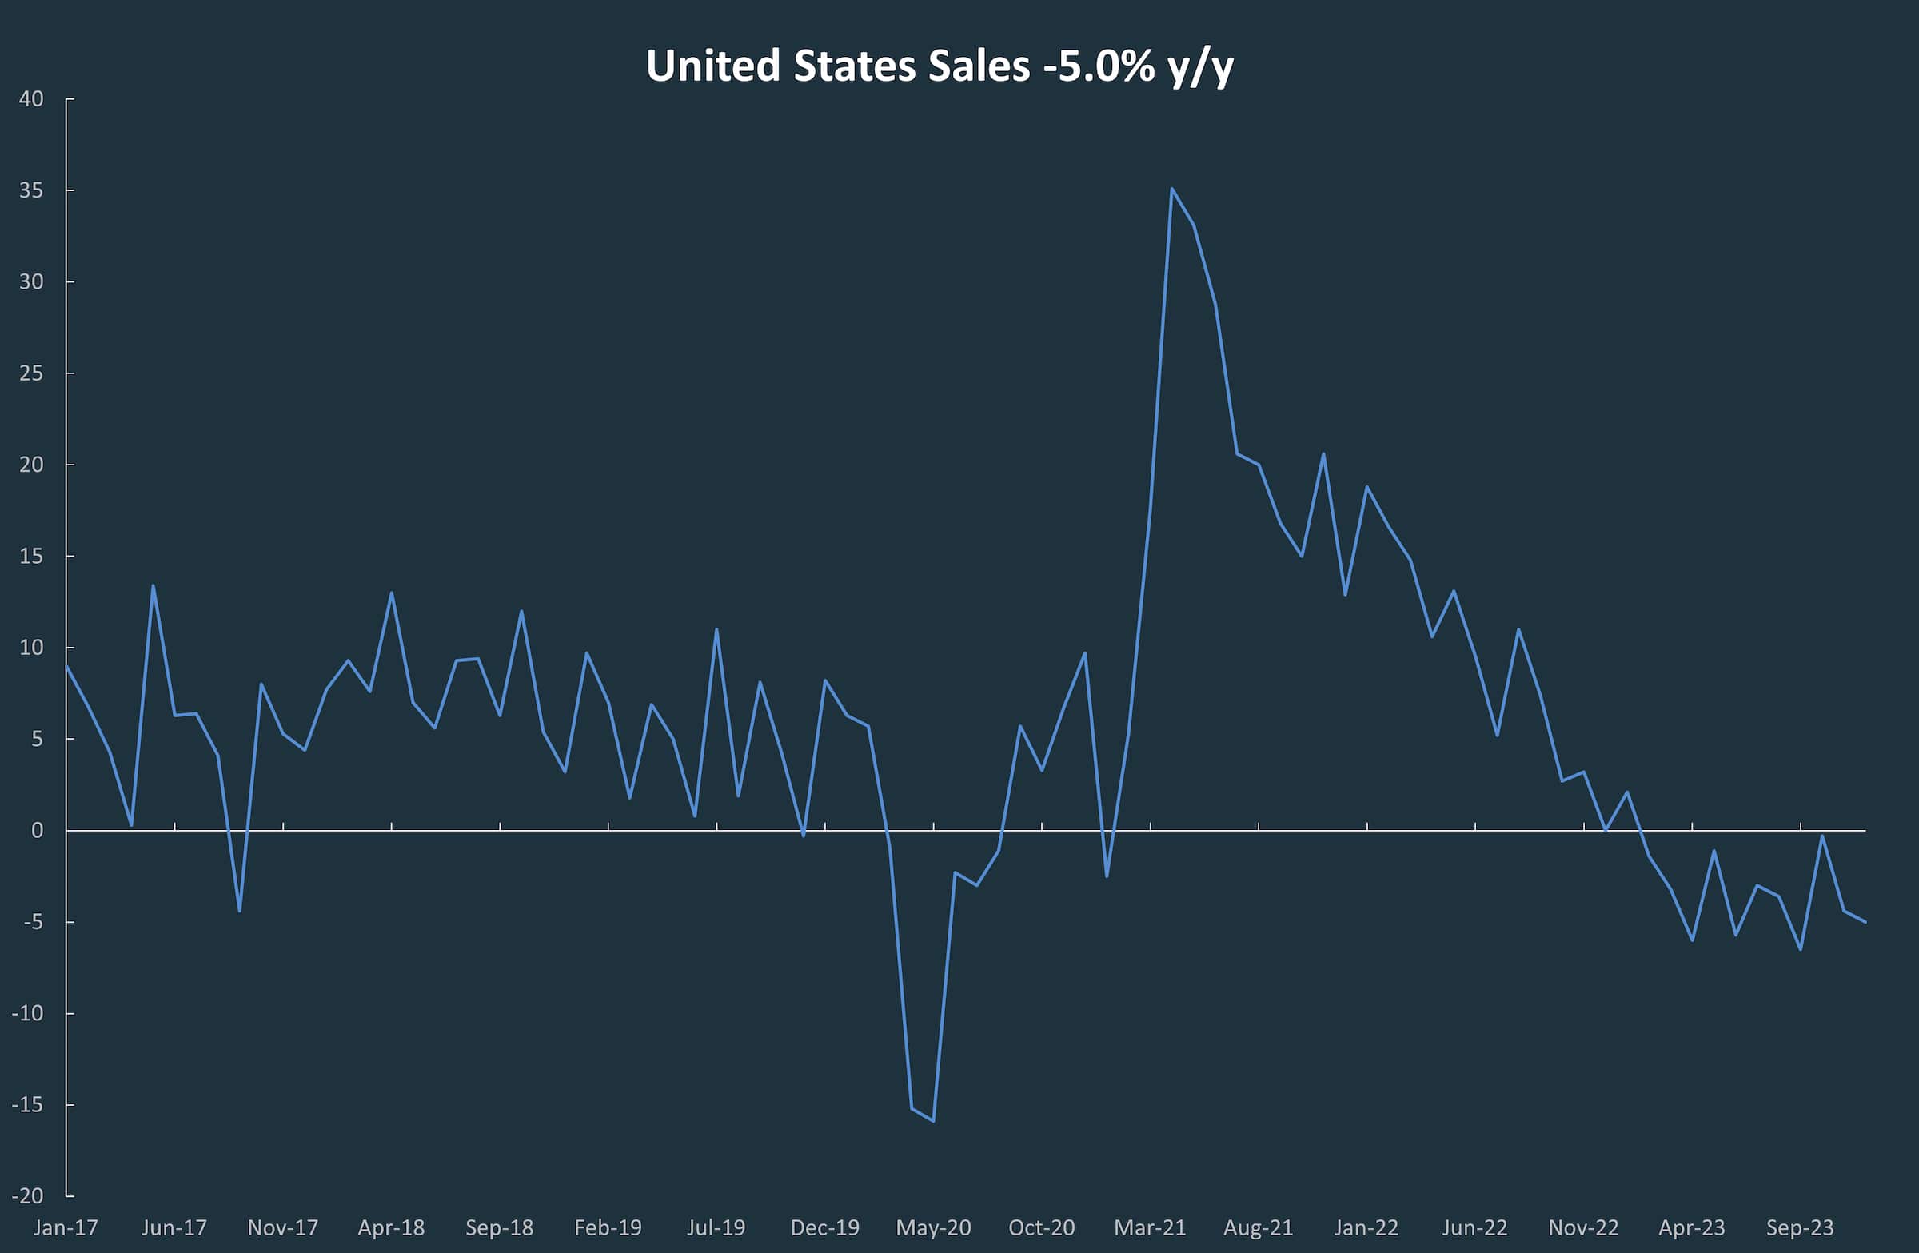Click the lowest trough of the sales line
Image resolution: width=1919 pixels, height=1253 pixels.
(934, 1121)
